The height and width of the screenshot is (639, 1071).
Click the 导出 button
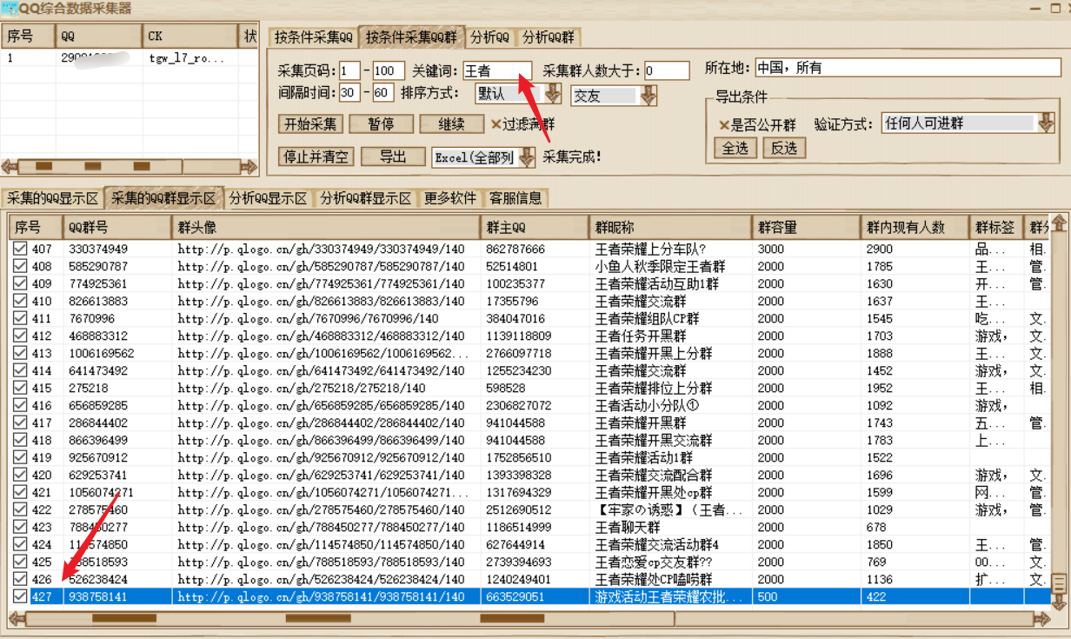[x=393, y=156]
